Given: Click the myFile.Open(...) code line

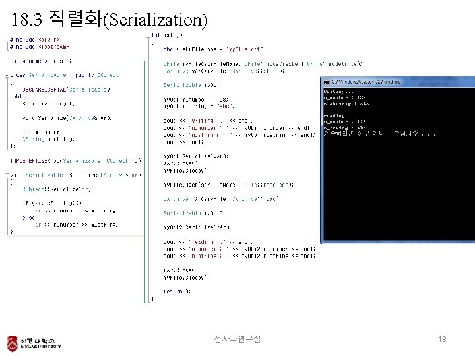Looking at the screenshot, I should [x=228, y=185].
